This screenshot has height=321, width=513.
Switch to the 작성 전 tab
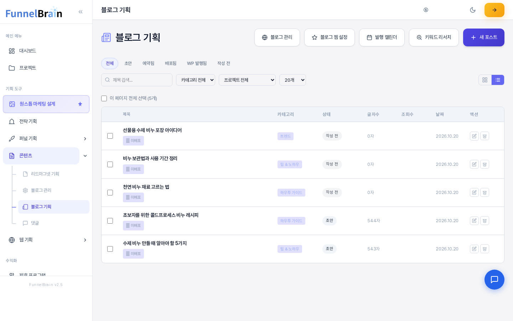pyautogui.click(x=224, y=63)
